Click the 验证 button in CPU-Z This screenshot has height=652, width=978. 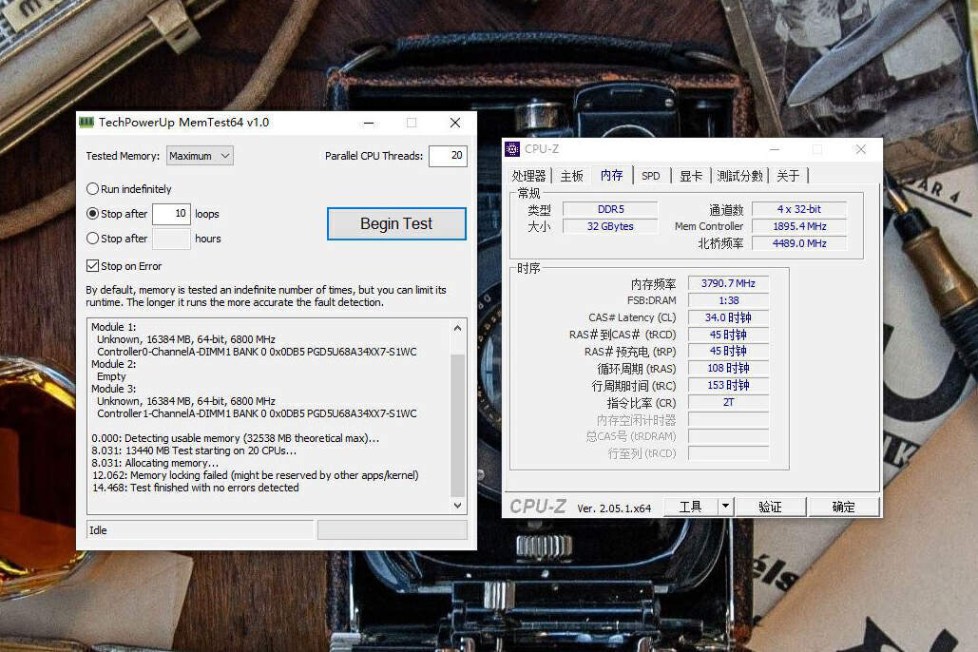770,507
